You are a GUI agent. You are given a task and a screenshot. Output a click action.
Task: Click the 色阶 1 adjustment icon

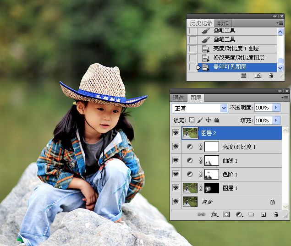[190, 174]
